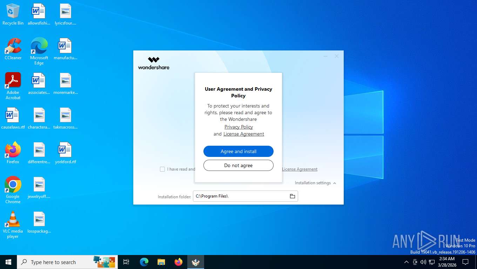This screenshot has height=269, width=477.
Task: Click the Do not agree button
Action: 238,165
